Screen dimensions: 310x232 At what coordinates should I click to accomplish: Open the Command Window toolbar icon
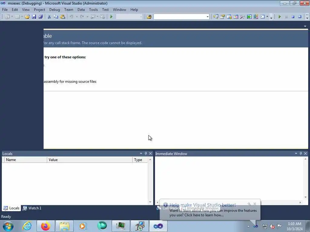(262, 17)
